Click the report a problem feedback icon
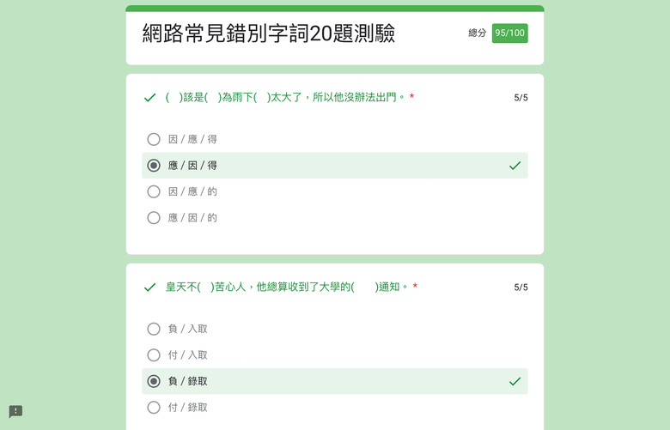This screenshot has height=430, width=670. pos(15,412)
